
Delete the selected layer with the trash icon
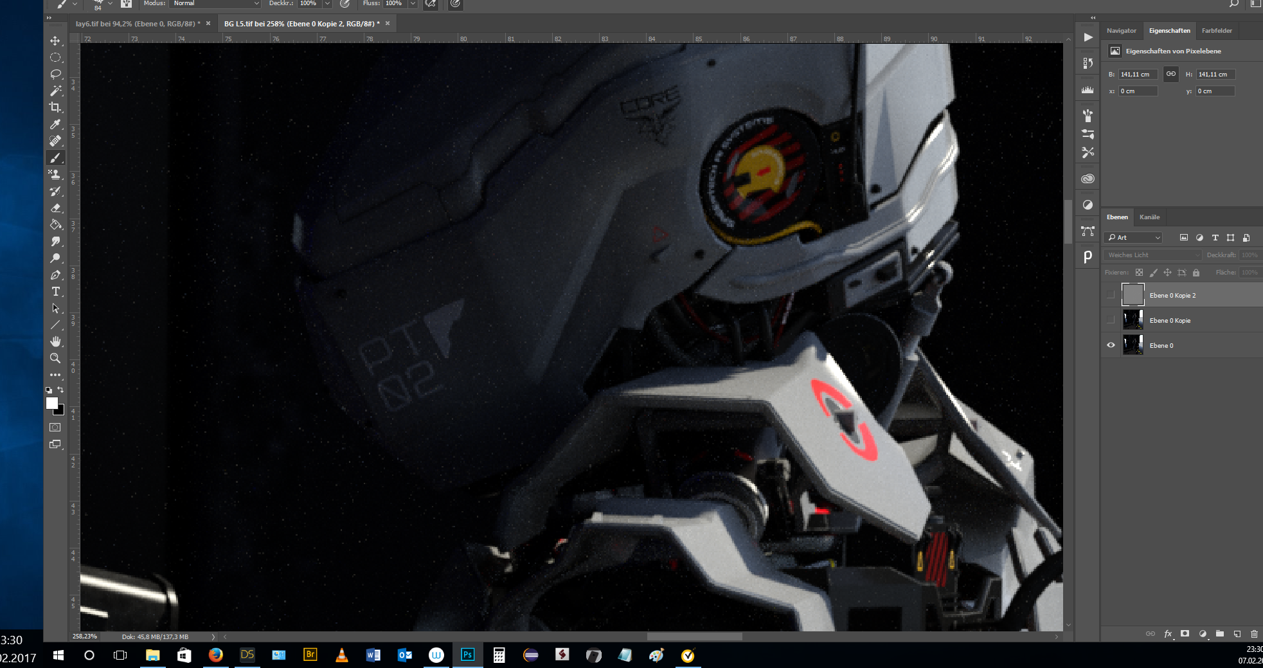(x=1254, y=634)
